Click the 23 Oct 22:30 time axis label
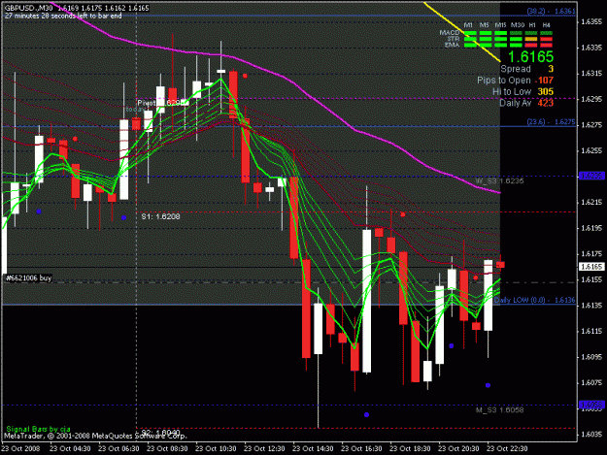Image resolution: width=607 pixels, height=455 pixels. [507, 448]
